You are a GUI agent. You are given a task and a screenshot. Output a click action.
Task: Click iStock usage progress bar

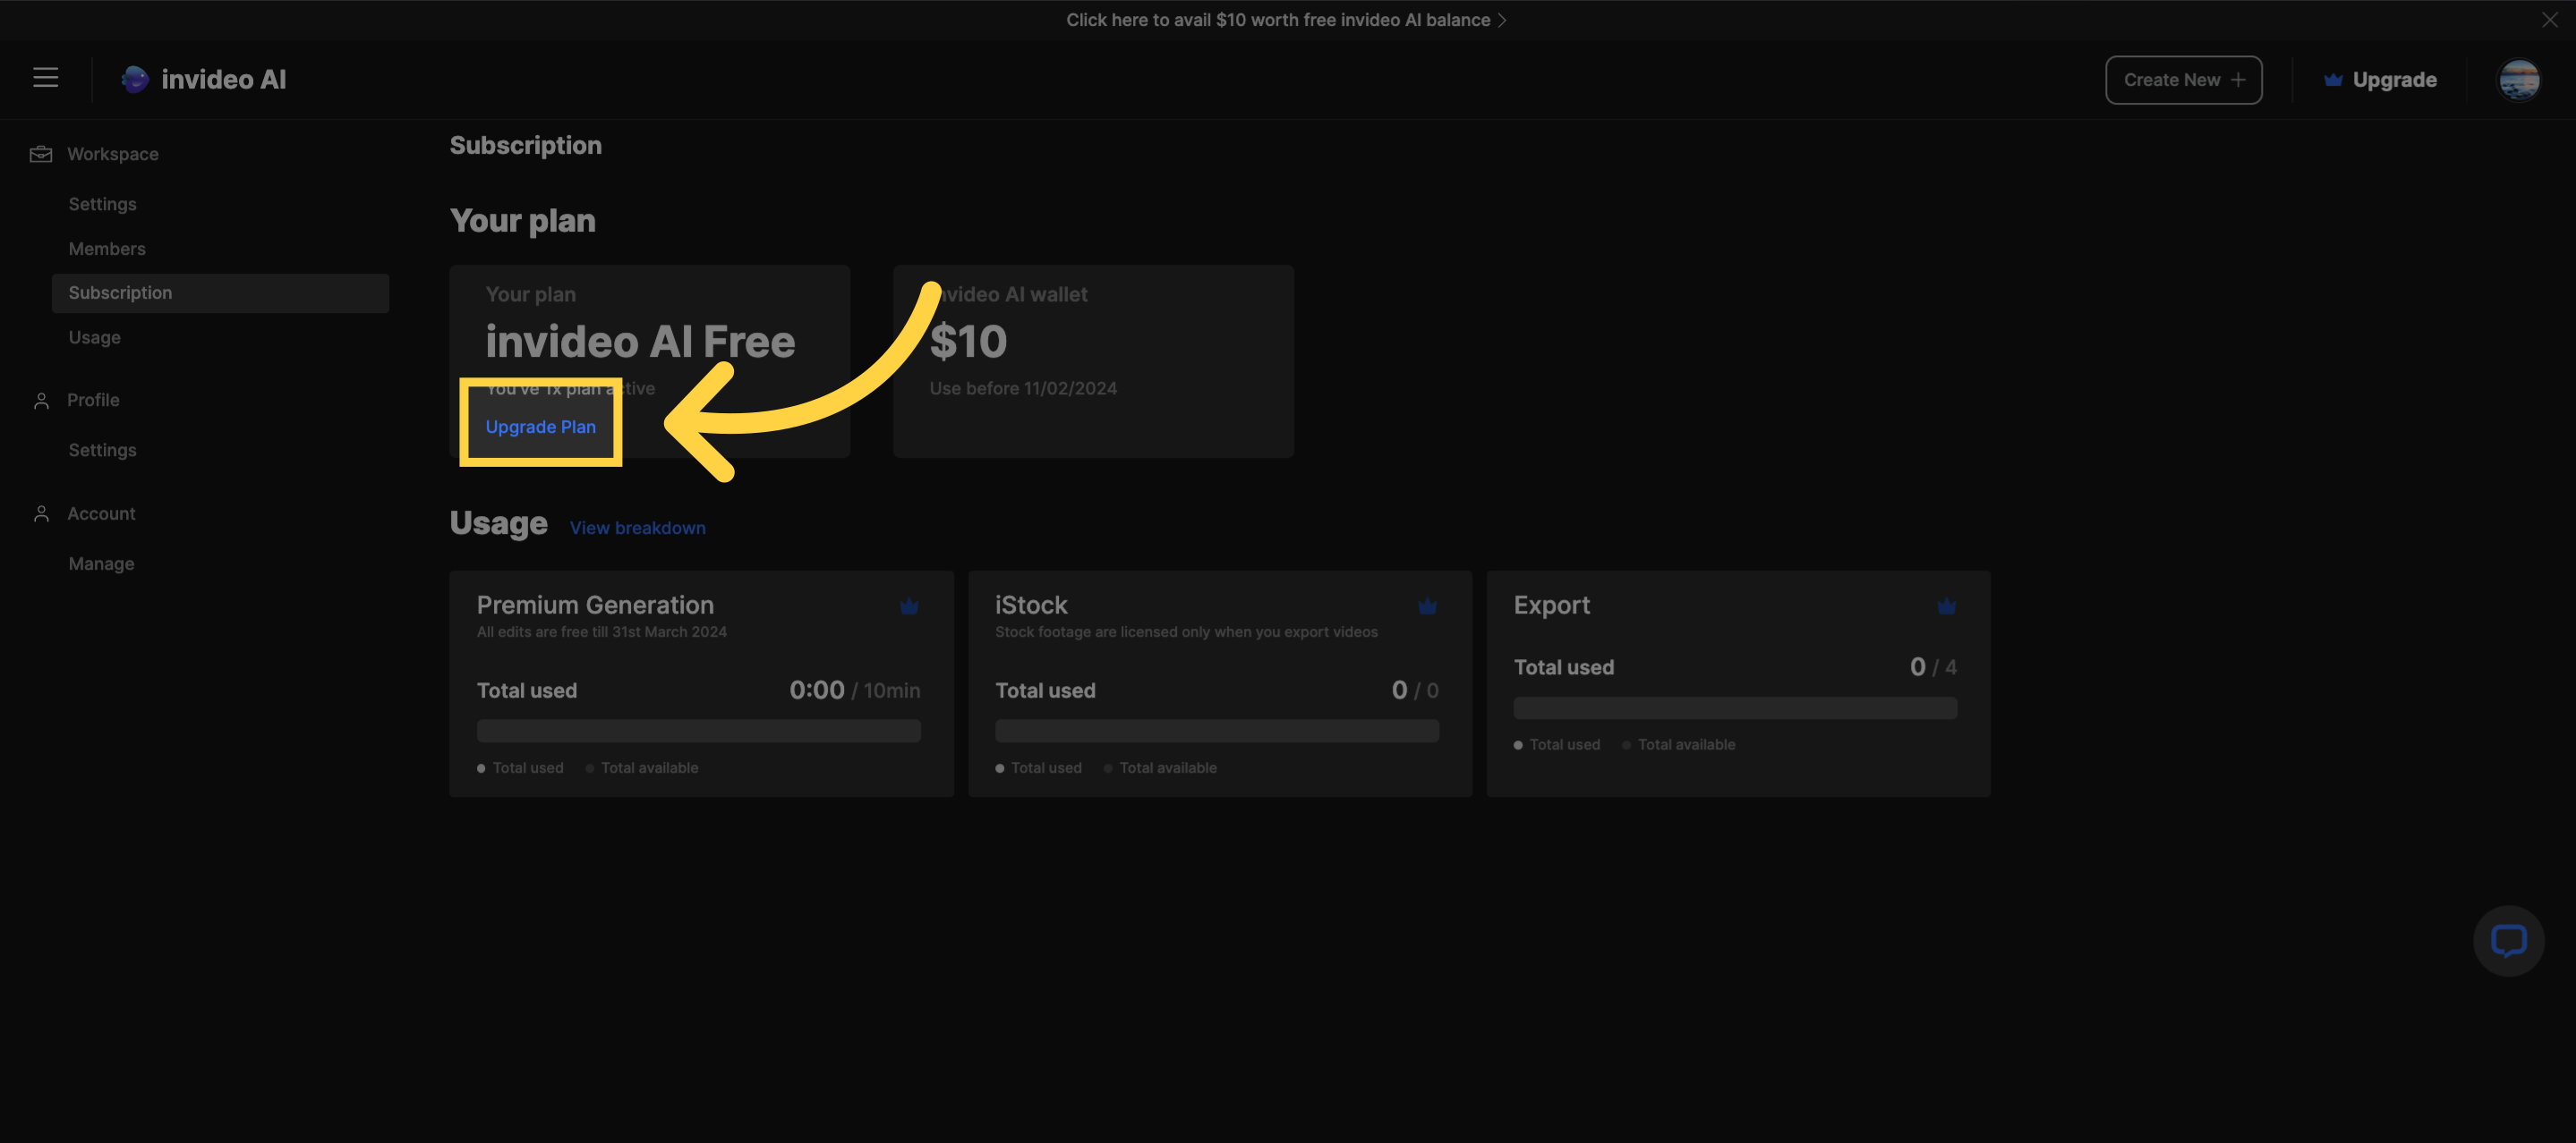(1217, 731)
